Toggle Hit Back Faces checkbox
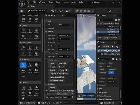140x105 pixels. click(x=59, y=42)
